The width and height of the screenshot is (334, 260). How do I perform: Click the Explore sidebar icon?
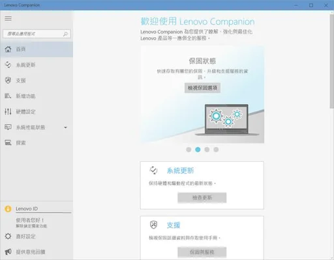coord(8,142)
